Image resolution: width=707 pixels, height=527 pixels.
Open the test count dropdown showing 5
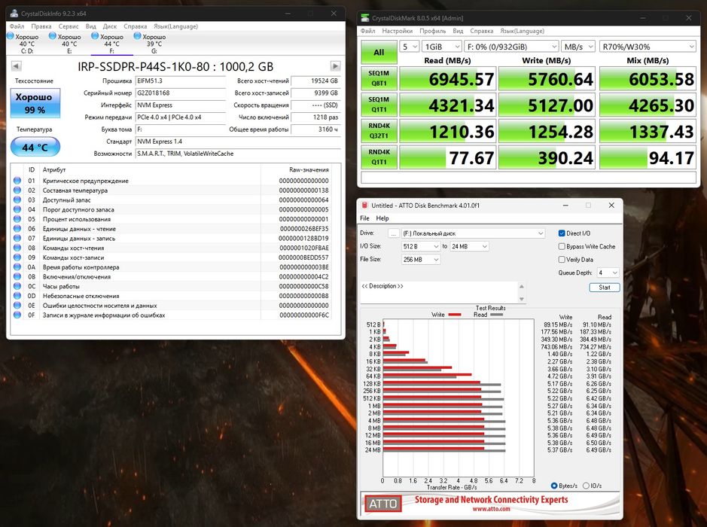tap(410, 47)
